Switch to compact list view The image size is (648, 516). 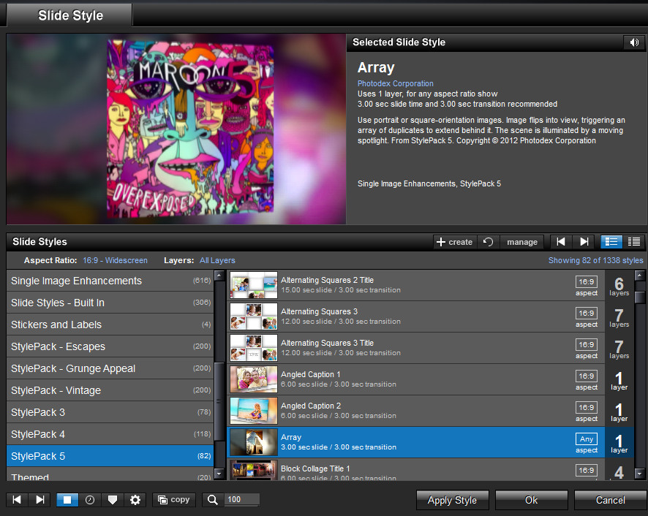(634, 242)
